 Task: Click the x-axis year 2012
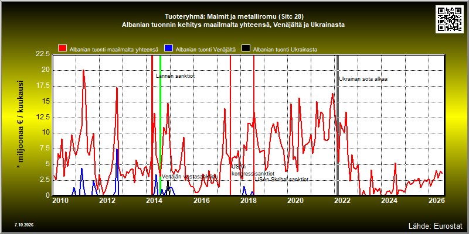click(107, 201)
